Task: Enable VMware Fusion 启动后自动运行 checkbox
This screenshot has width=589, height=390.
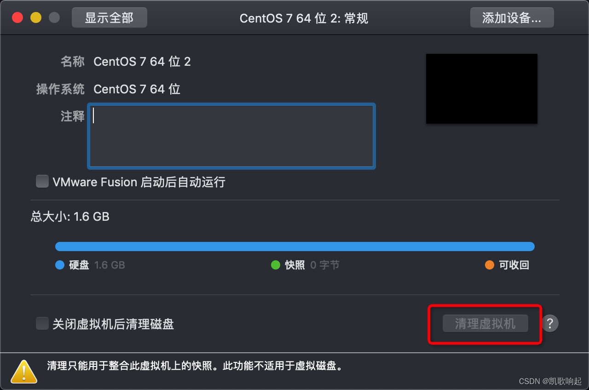Action: tap(42, 182)
